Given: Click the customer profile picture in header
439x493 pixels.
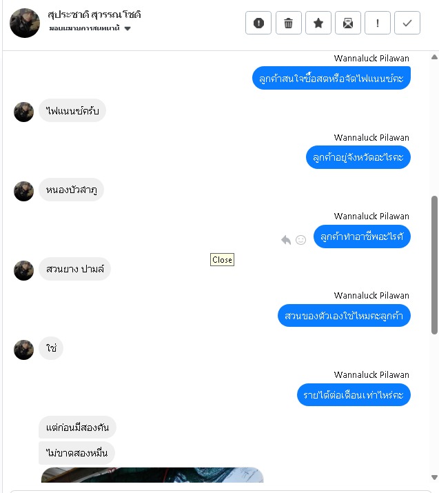Looking at the screenshot, I should point(25,23).
